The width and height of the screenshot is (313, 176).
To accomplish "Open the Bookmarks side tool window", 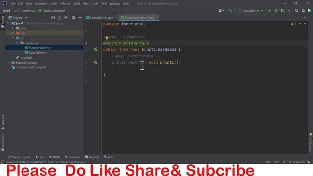I will coord(3,143).
